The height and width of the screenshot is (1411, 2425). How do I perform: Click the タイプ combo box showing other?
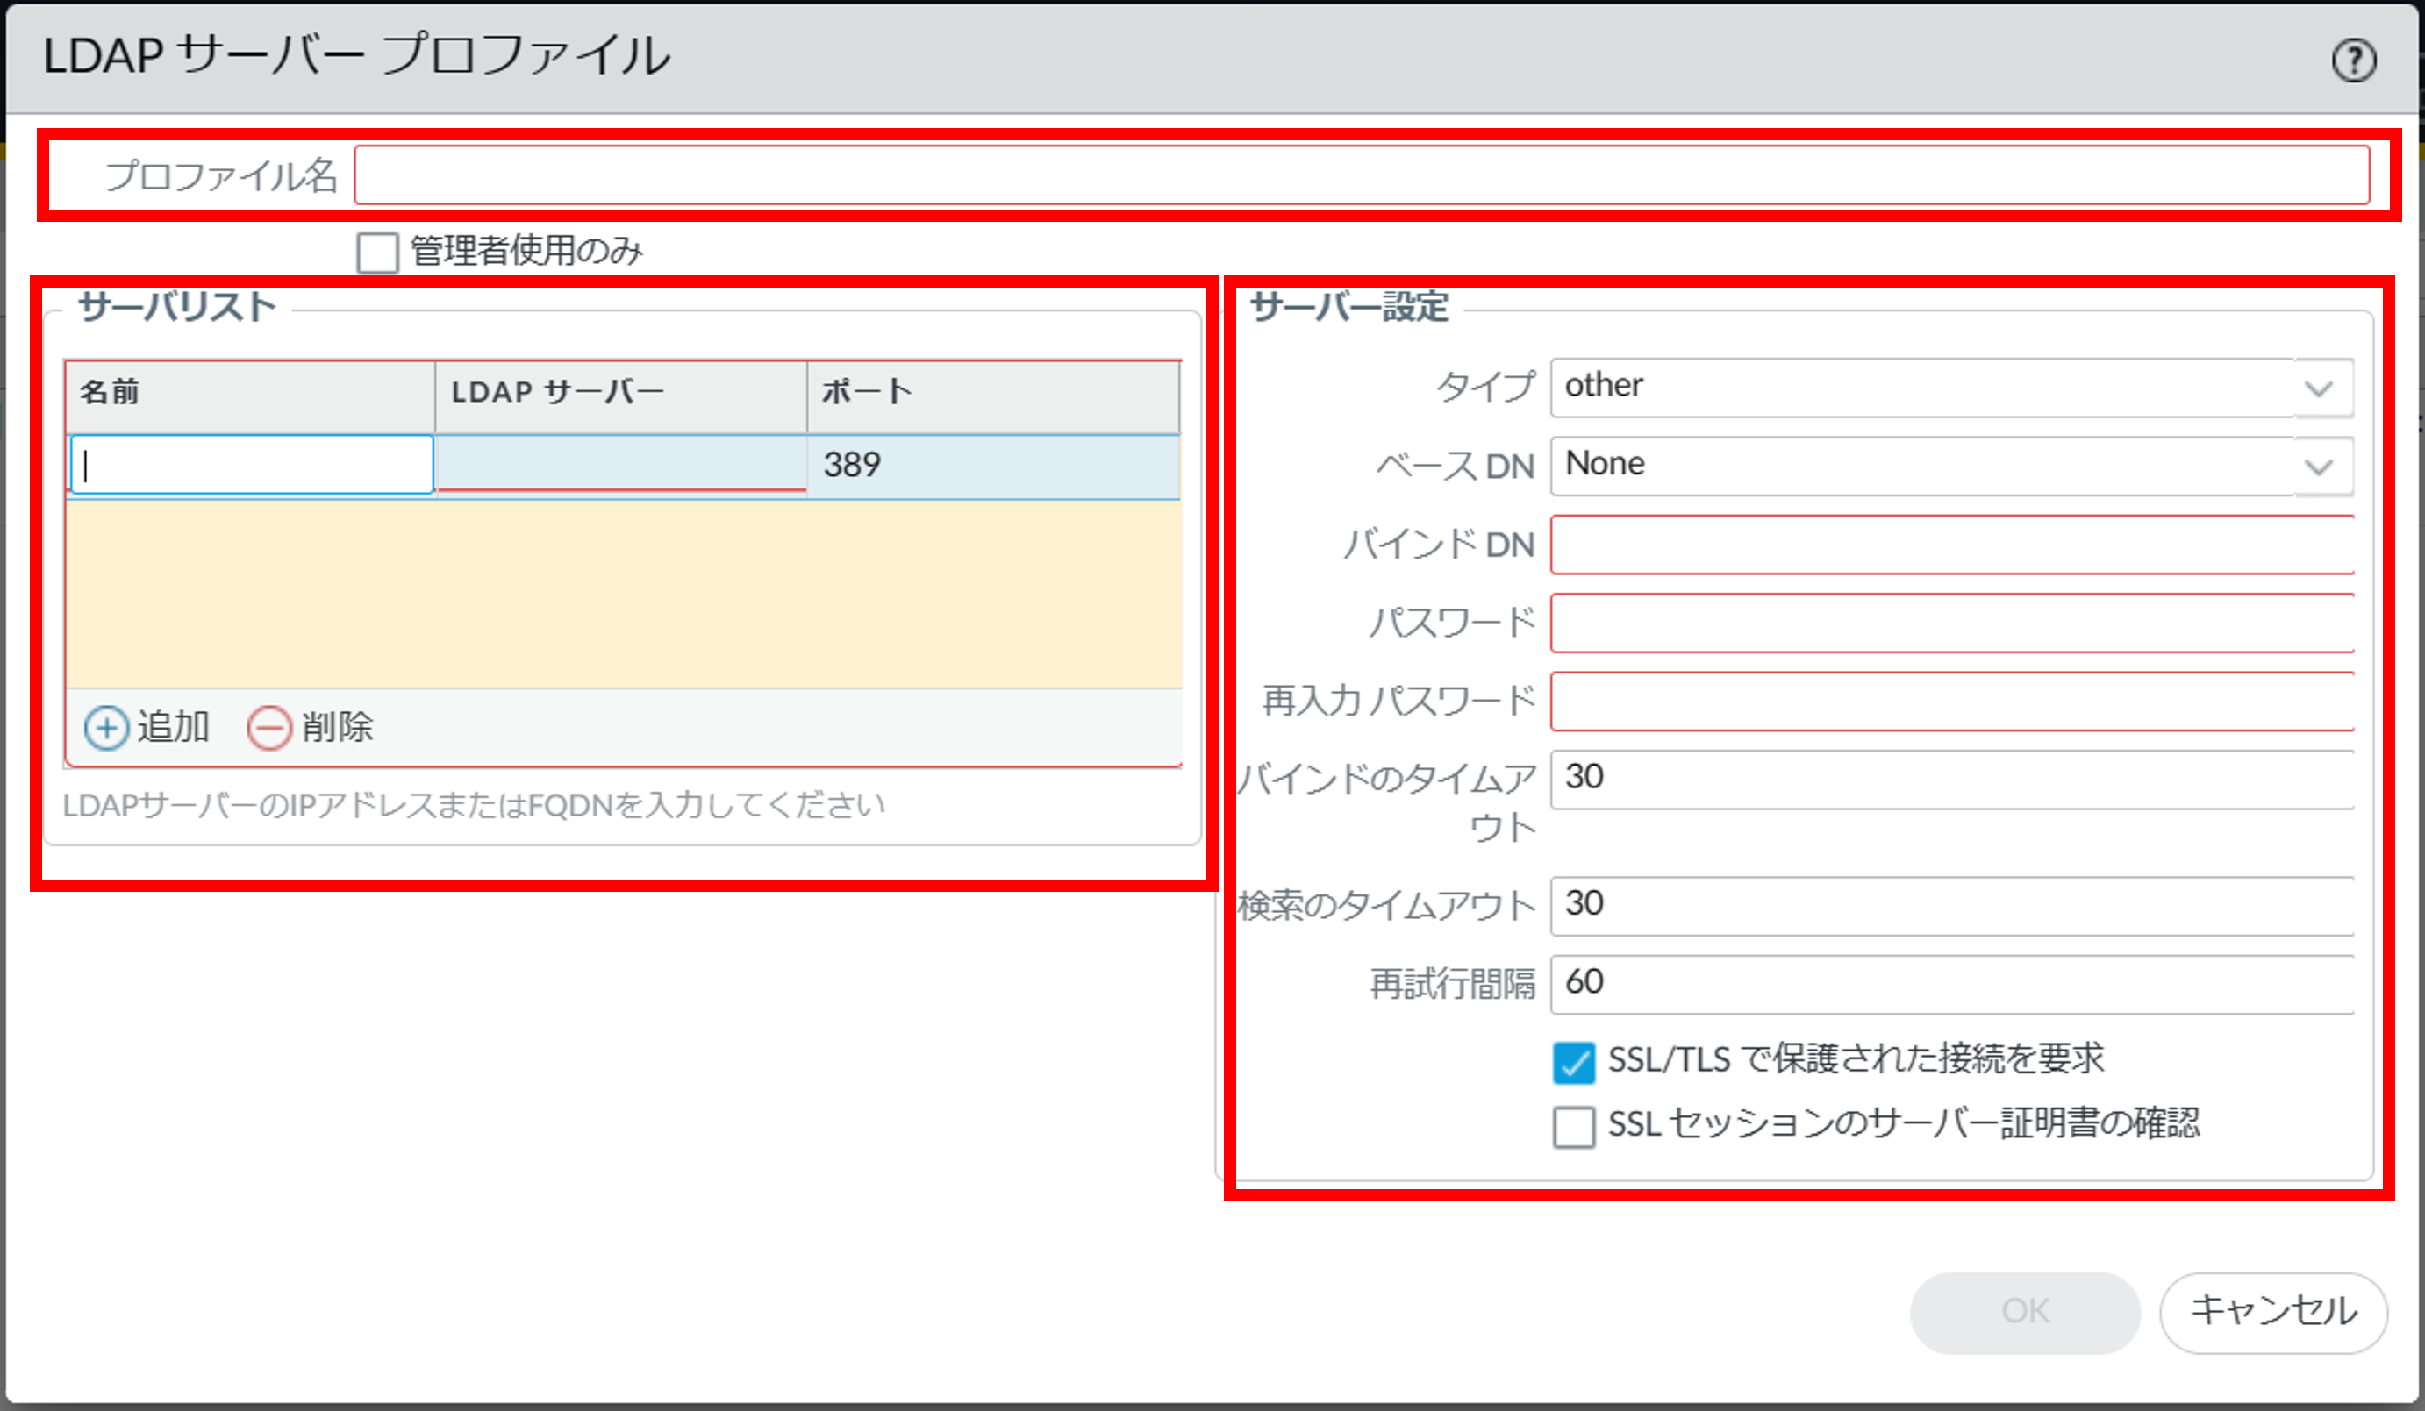pos(1920,388)
